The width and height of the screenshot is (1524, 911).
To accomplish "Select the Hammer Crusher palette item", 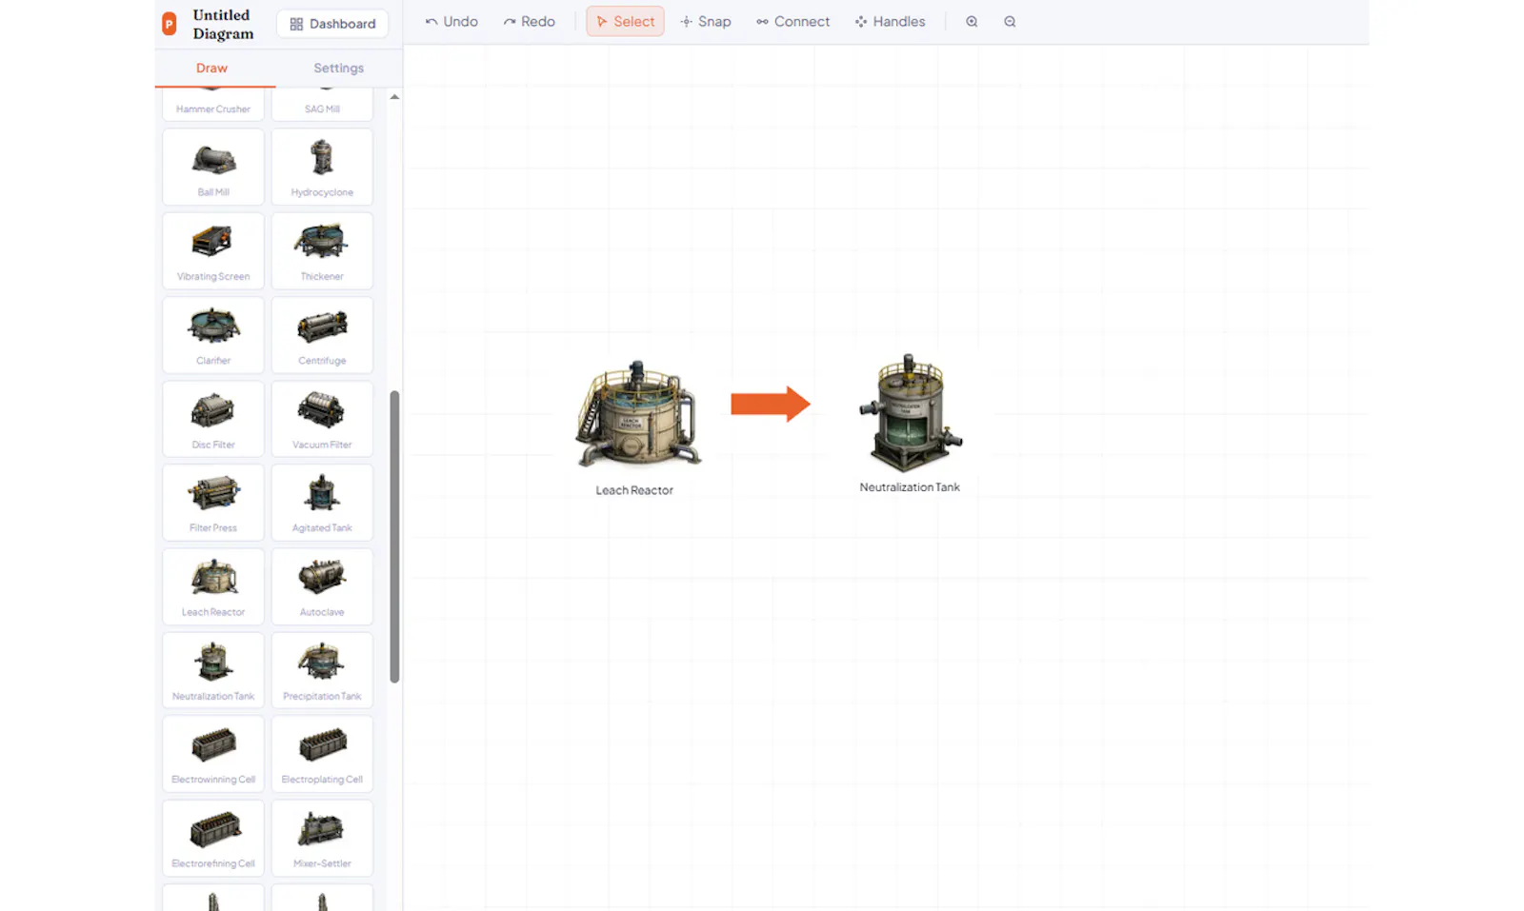I will [213, 104].
